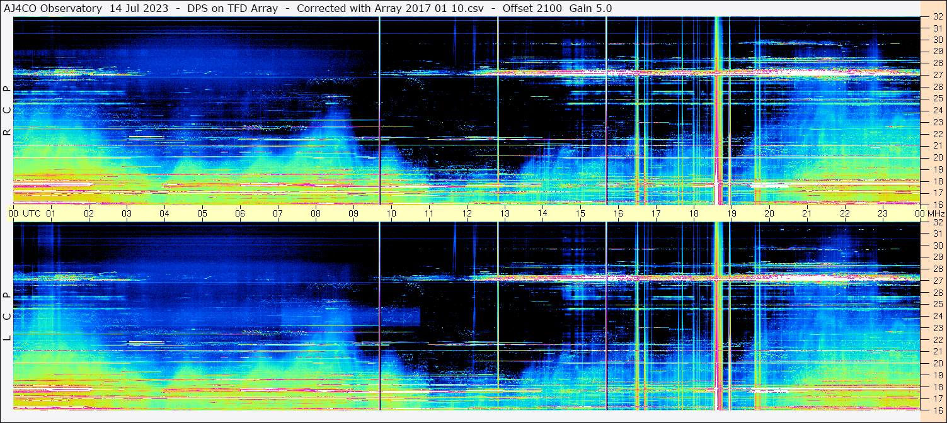Select the 18 MHz label of LCP panel
This screenshot has height=423, width=947.
[x=937, y=386]
